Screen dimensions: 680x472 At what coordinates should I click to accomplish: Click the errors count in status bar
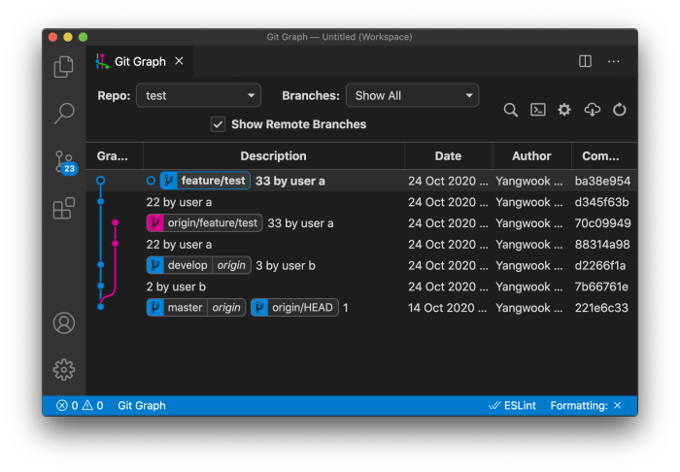click(67, 405)
